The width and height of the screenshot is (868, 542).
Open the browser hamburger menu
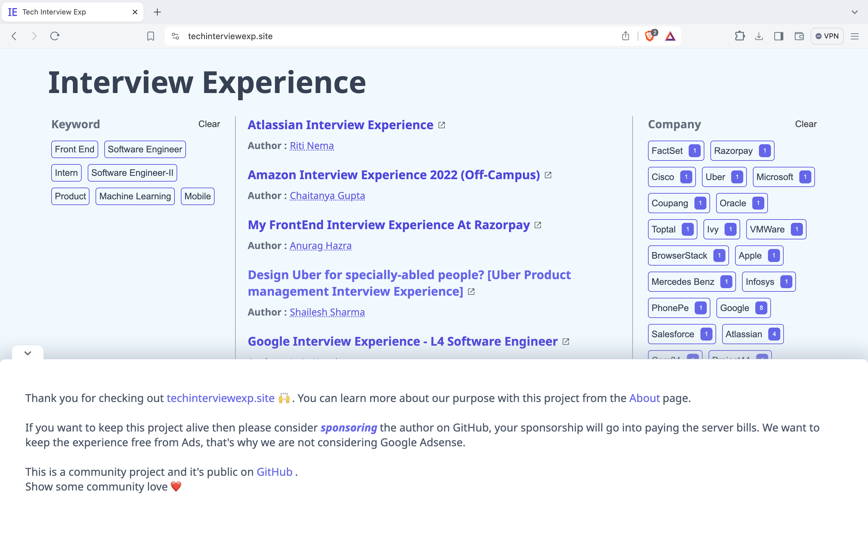(855, 36)
